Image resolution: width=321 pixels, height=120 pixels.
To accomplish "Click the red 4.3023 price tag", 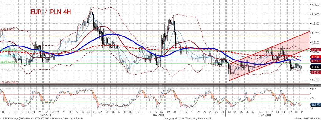I will [315, 49].
